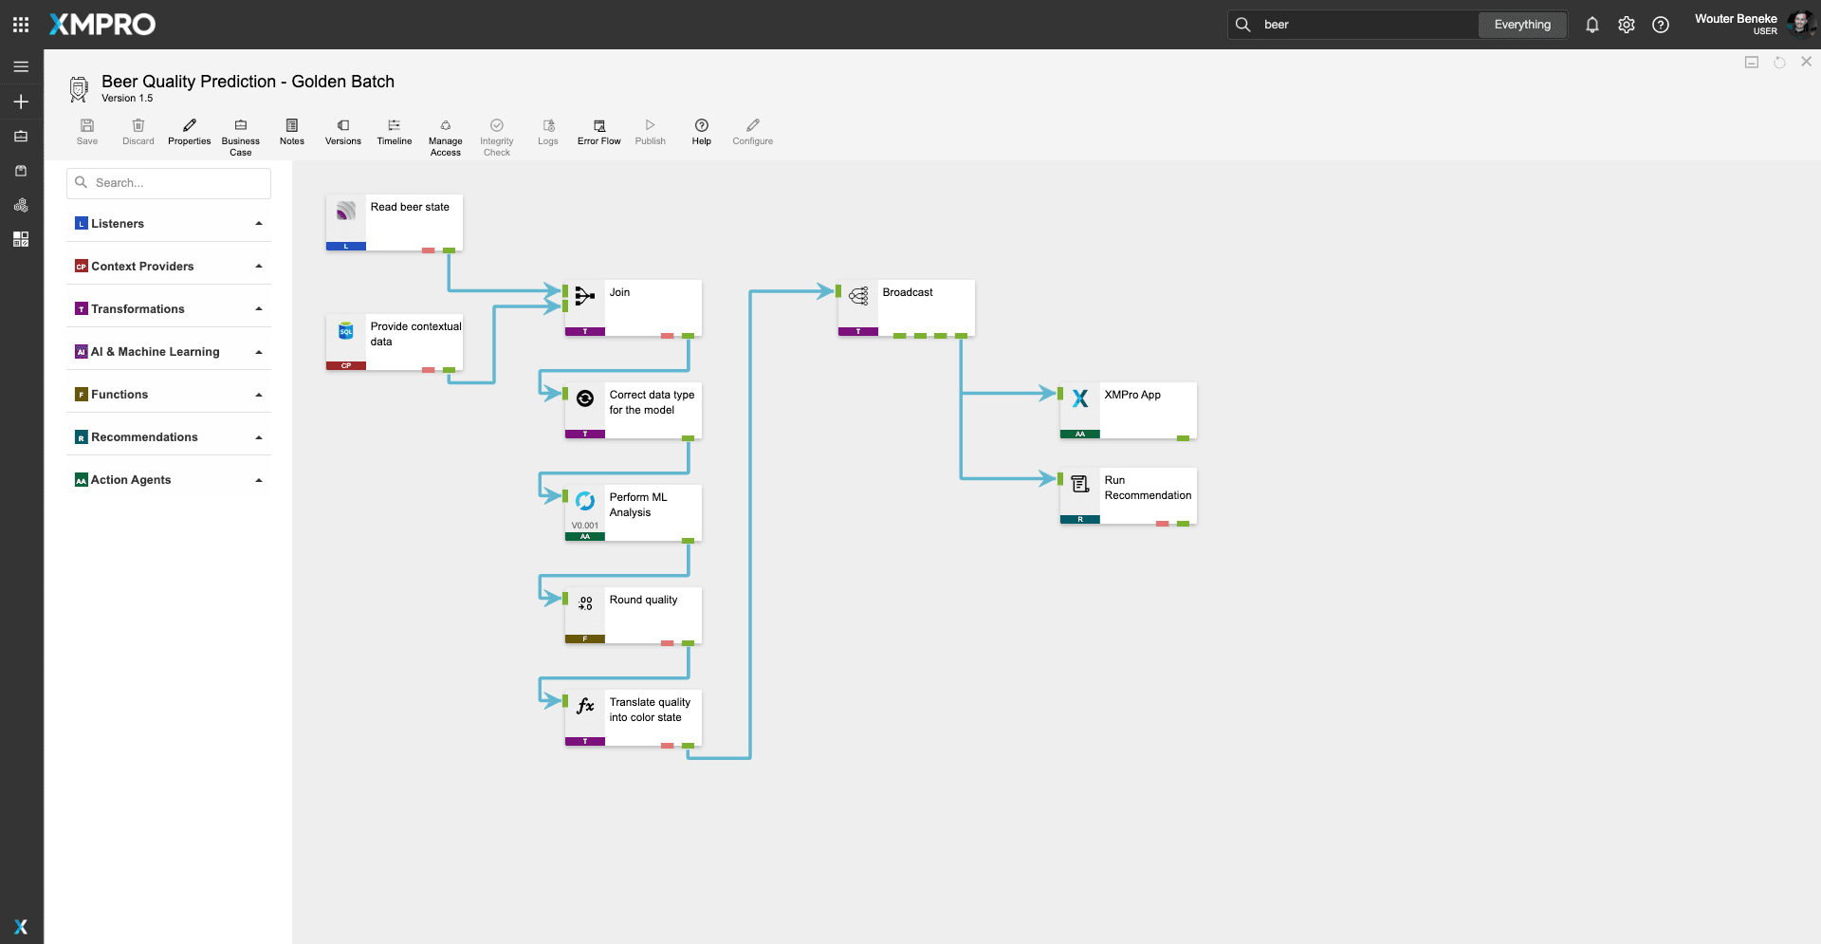
Task: Open the app launcher grid icon
Action: click(21, 25)
